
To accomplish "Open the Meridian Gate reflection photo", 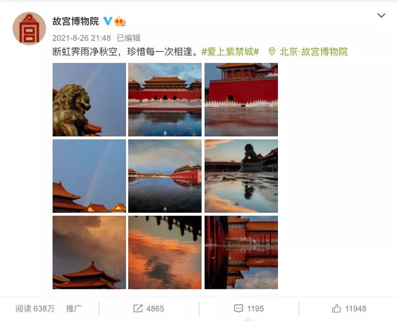I will (165, 100).
